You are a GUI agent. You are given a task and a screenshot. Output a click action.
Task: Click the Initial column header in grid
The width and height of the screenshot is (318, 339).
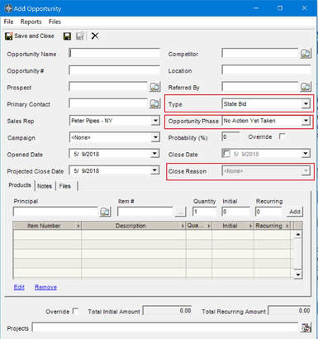tap(233, 226)
